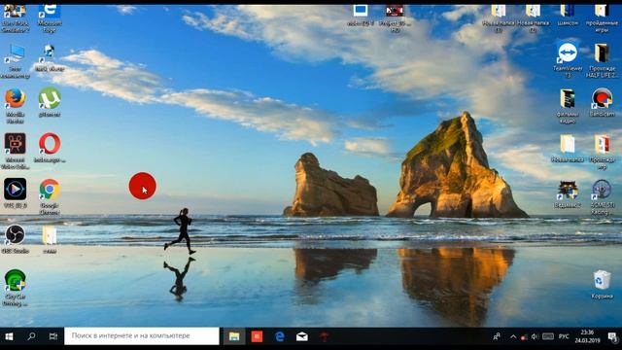Open the orange app pinned on taskbar
622x350 pixels.
pyautogui.click(x=257, y=337)
